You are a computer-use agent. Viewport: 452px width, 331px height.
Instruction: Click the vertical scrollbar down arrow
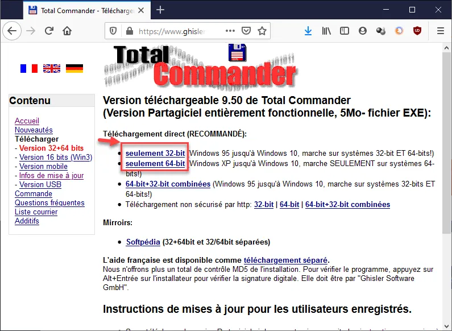[x=447, y=326]
